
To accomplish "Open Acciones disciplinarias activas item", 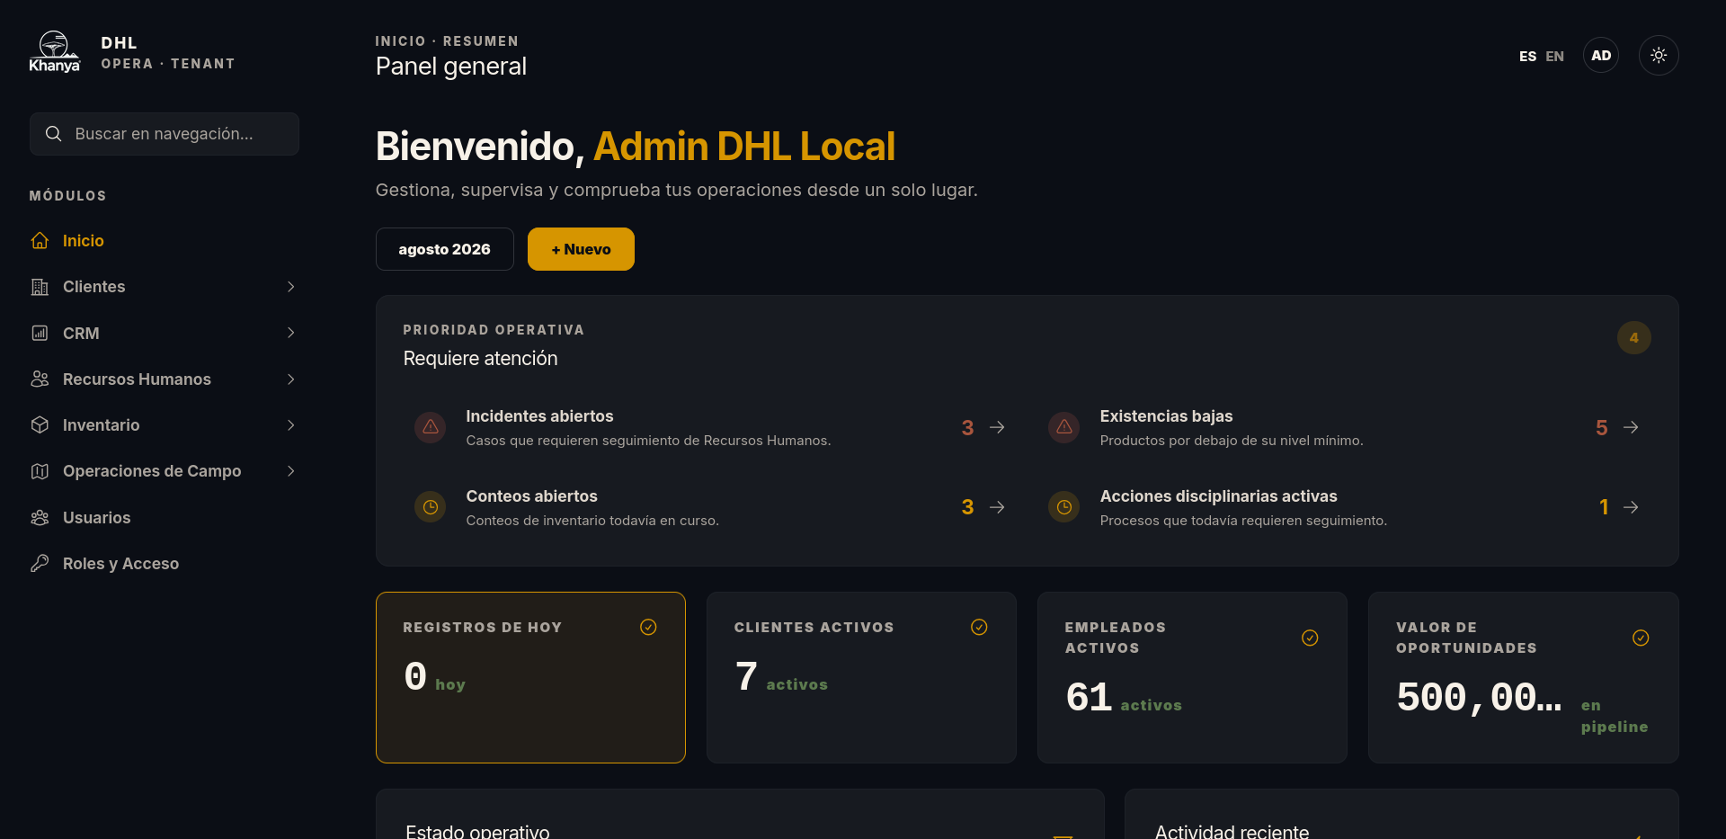I will tap(1344, 507).
